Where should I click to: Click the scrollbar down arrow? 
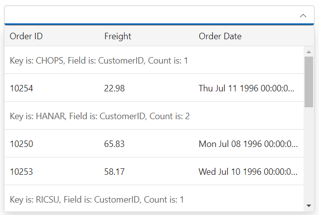click(x=309, y=206)
